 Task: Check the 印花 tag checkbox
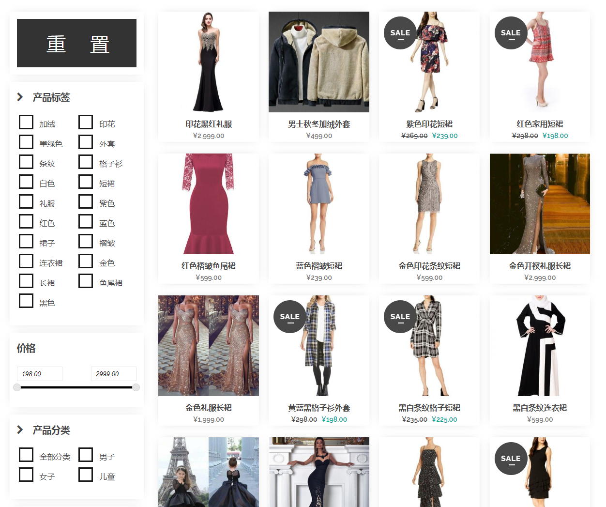click(x=86, y=122)
